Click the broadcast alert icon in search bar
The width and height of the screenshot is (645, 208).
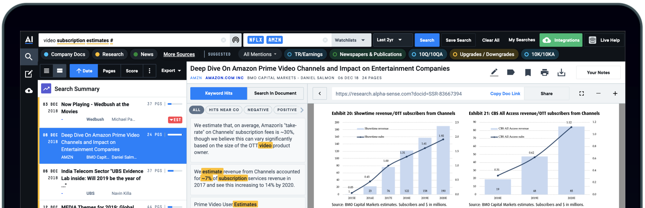click(236, 40)
